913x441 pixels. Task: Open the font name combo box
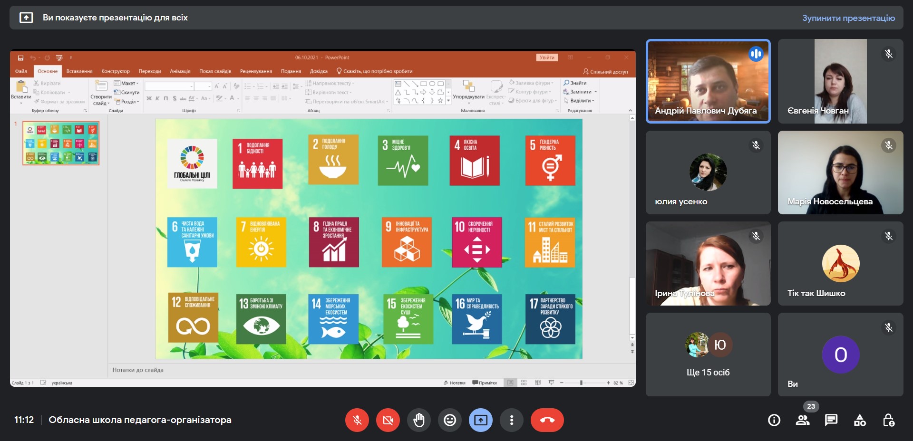click(x=169, y=86)
